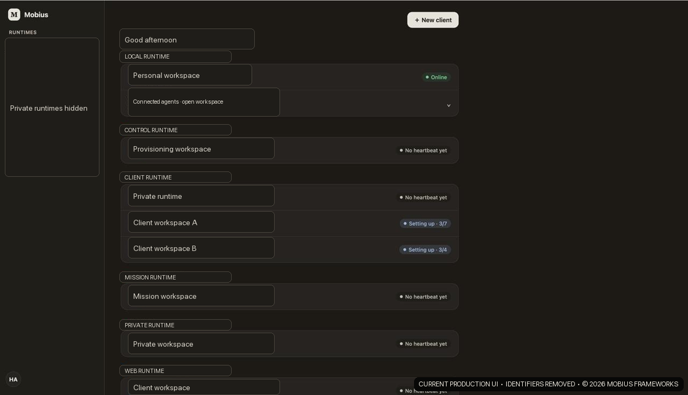This screenshot has height=395, width=688.
Task: Click Private workspace No heartbeat yet badge
Action: tap(423, 343)
